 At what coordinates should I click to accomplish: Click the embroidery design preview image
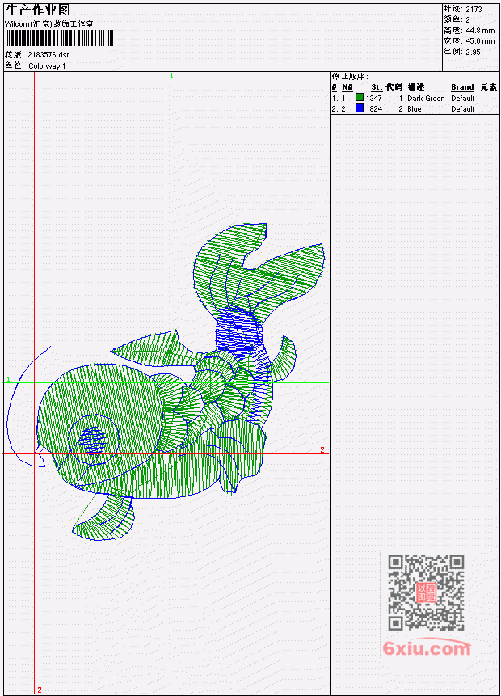point(165,382)
